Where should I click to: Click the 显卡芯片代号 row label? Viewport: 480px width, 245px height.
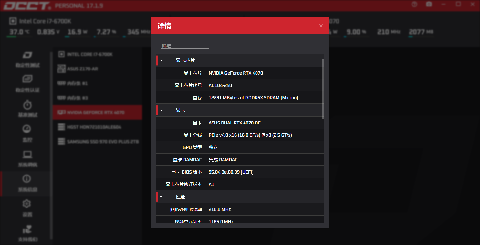(188, 85)
